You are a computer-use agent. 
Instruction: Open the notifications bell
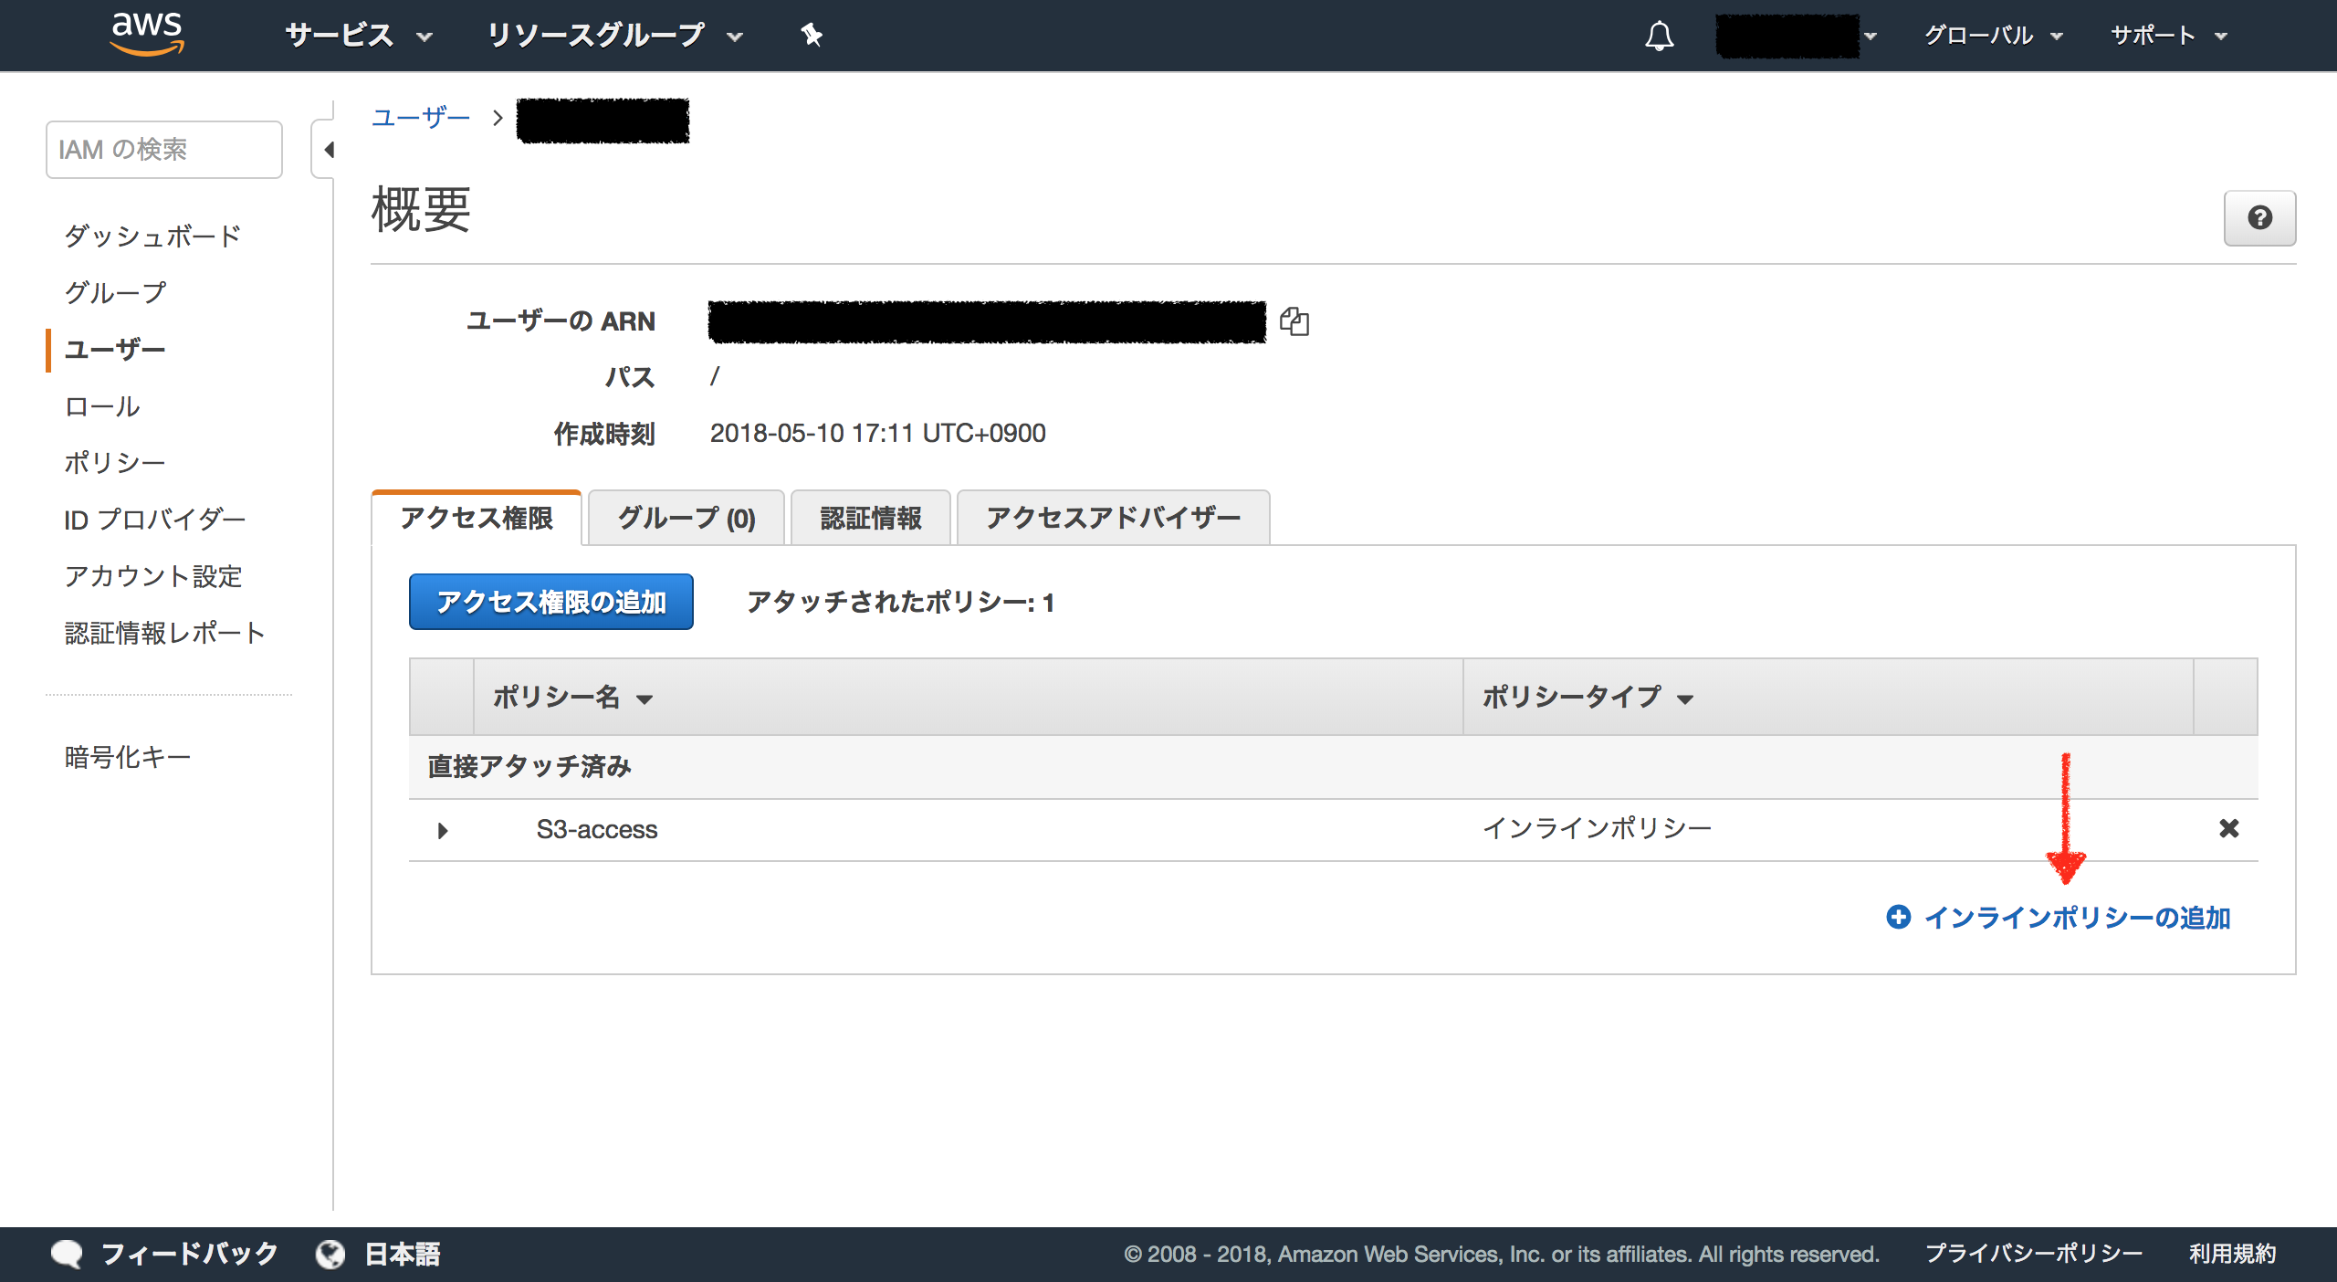(x=1661, y=35)
